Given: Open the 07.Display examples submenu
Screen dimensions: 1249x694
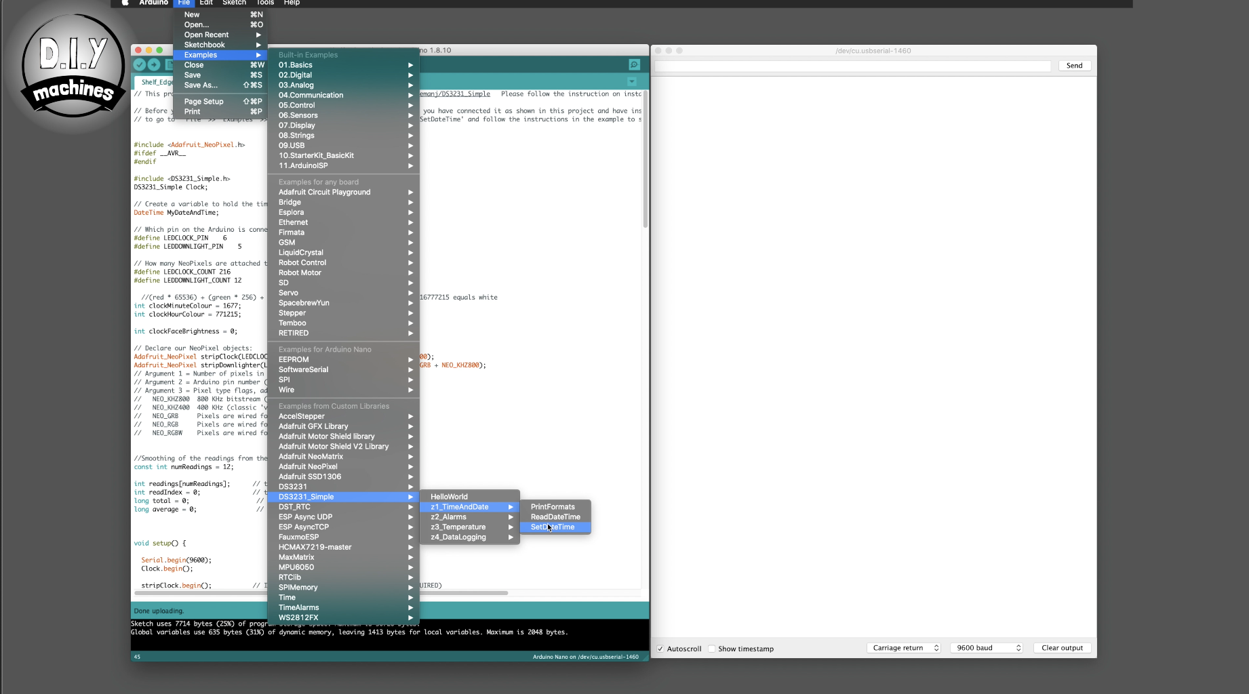Looking at the screenshot, I should click(344, 125).
